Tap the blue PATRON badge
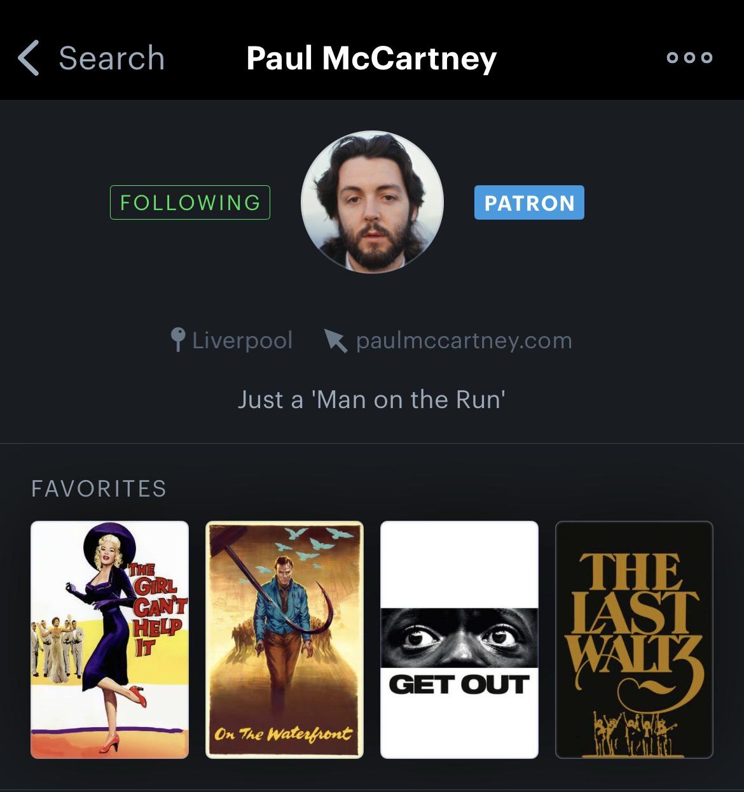The image size is (744, 792). pyautogui.click(x=529, y=202)
